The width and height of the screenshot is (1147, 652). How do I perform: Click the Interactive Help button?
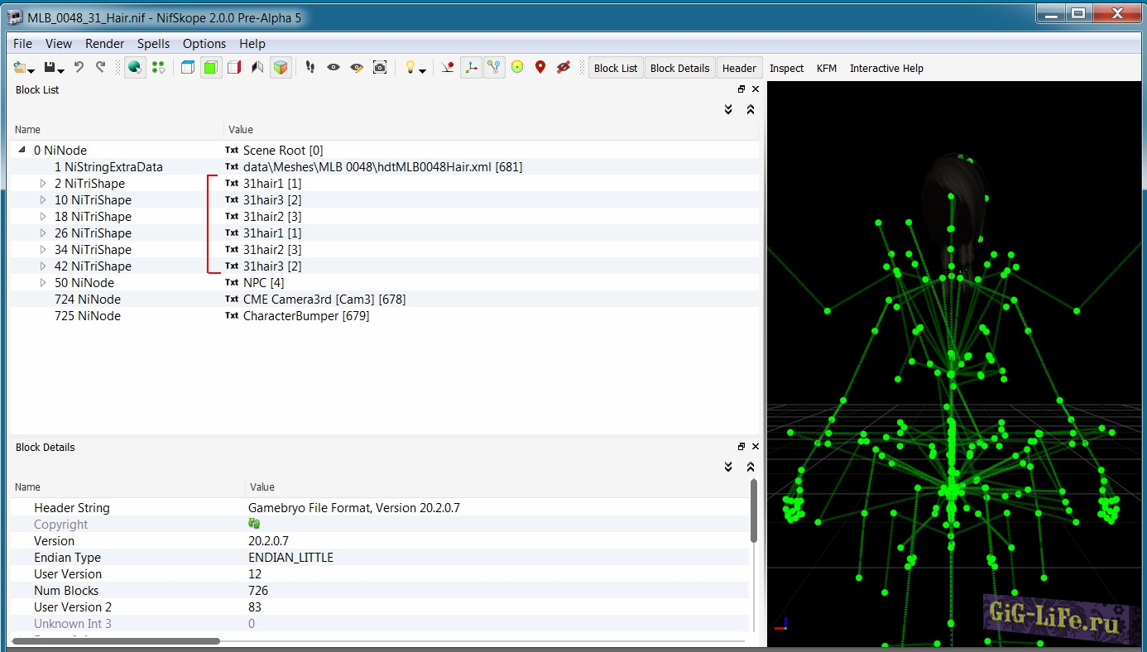coord(886,69)
